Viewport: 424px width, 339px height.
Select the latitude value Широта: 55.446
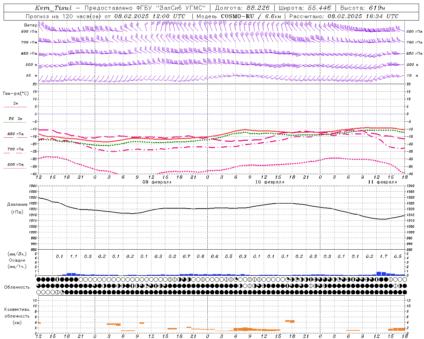pos(305,8)
